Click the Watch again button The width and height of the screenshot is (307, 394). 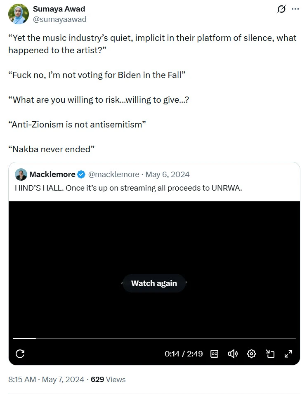pos(154,283)
